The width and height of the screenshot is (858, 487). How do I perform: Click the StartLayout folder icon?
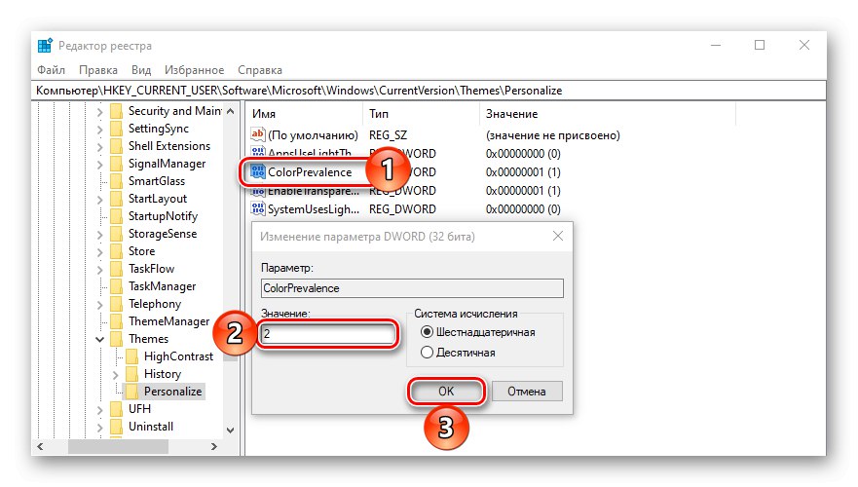coord(116,199)
